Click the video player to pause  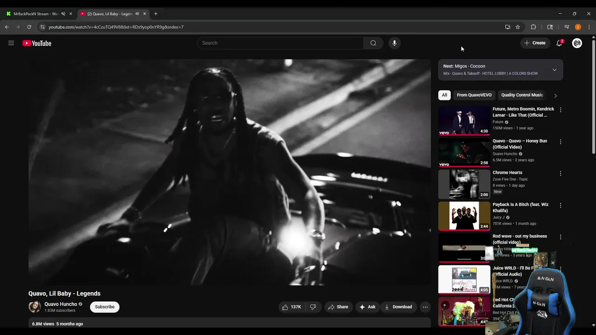point(230,172)
